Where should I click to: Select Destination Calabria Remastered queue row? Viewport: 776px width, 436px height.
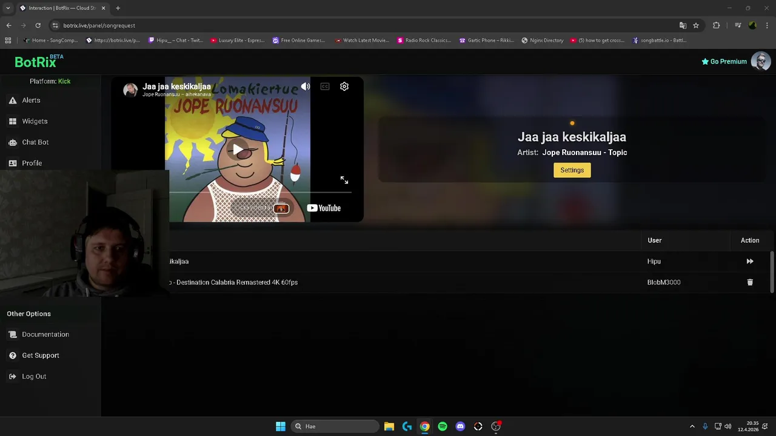(x=436, y=282)
